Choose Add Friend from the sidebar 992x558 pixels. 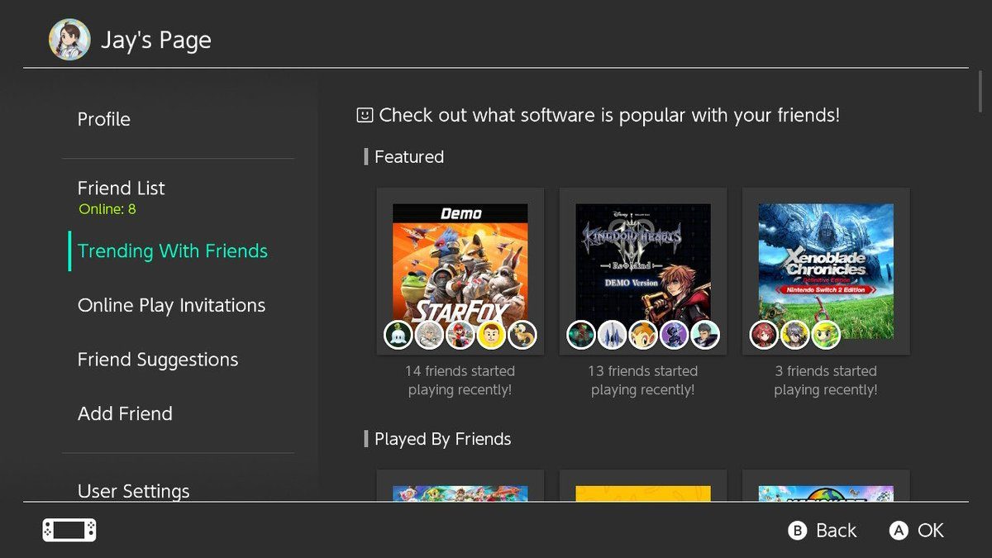tap(125, 413)
